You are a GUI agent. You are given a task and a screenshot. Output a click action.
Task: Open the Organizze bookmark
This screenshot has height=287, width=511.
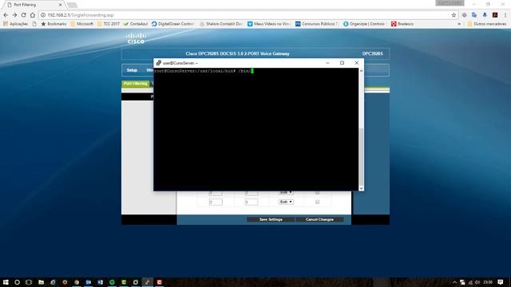point(364,24)
